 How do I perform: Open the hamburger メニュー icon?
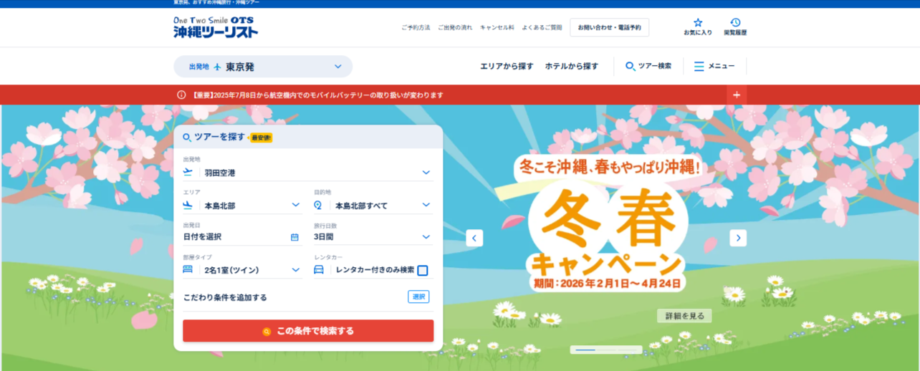tap(699, 66)
